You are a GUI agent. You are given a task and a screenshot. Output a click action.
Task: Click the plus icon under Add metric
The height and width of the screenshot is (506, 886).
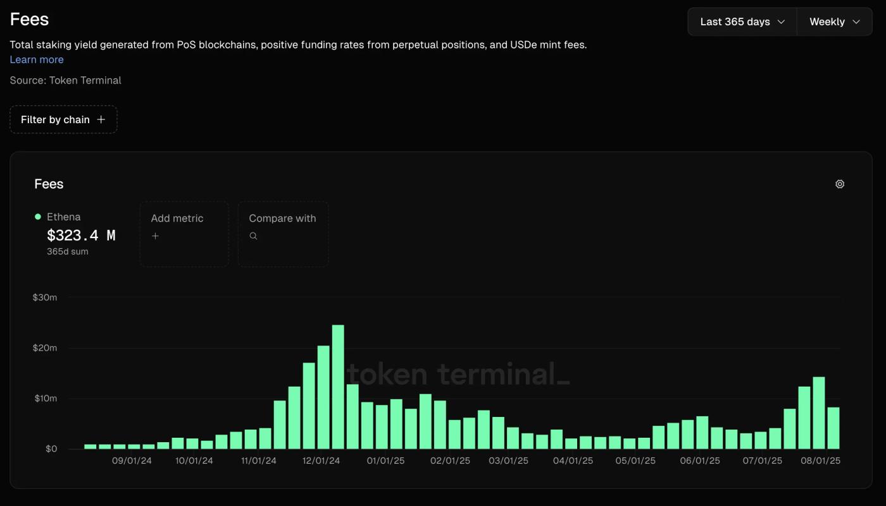[x=155, y=236]
